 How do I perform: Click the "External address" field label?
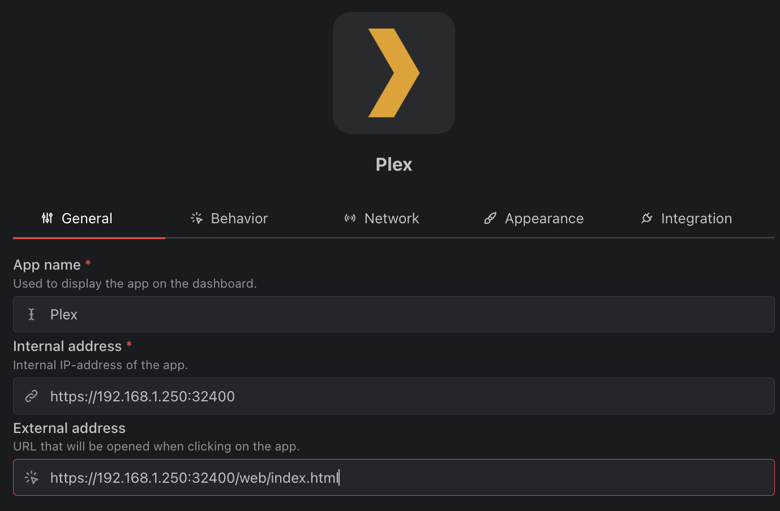69,428
